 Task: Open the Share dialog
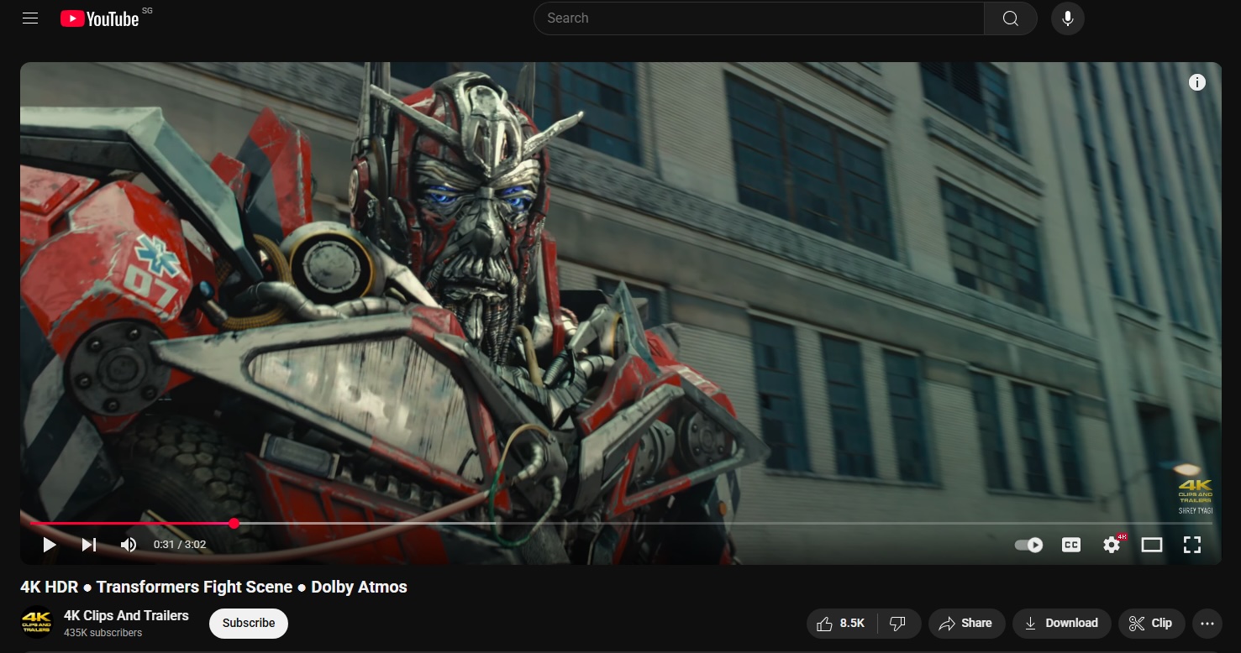click(966, 624)
